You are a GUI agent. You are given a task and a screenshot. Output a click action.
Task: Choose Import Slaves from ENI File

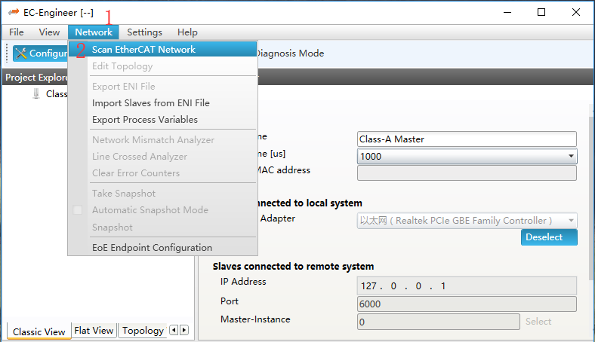click(150, 103)
